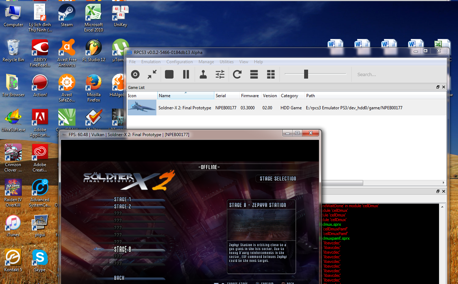This screenshot has width=458, height=284.
Task: Toggle fullscreen in the RPCS3 toolbar
Action: pos(152,74)
